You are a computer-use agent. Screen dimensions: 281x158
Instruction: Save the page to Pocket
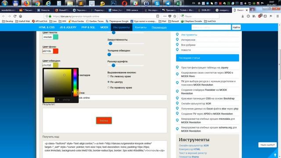170,16
